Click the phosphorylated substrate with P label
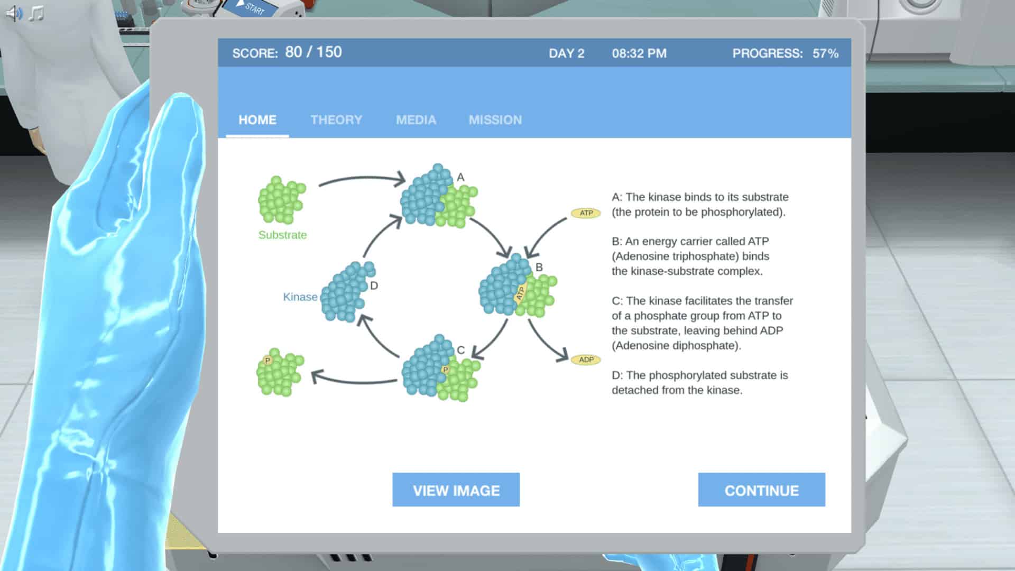 tap(280, 373)
